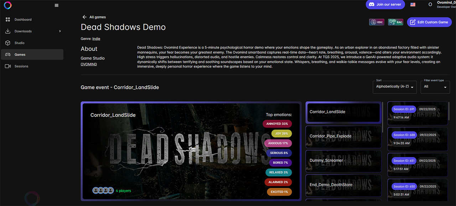The image size is (456, 206).
Task: Click the EDC badge icon
Action: click(x=377, y=22)
